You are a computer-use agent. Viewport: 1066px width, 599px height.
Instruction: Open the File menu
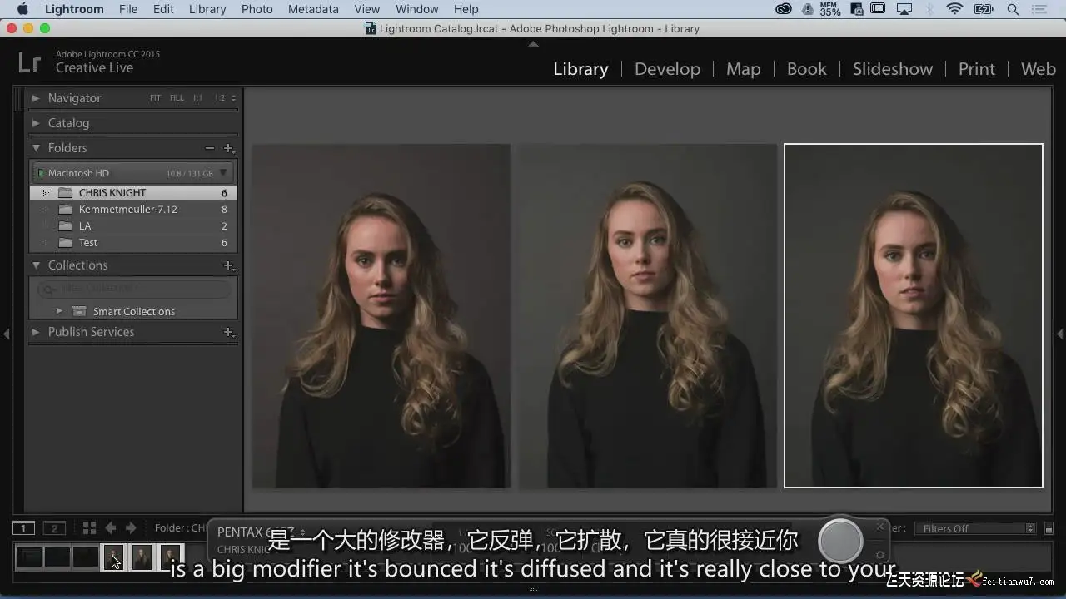pos(128,9)
